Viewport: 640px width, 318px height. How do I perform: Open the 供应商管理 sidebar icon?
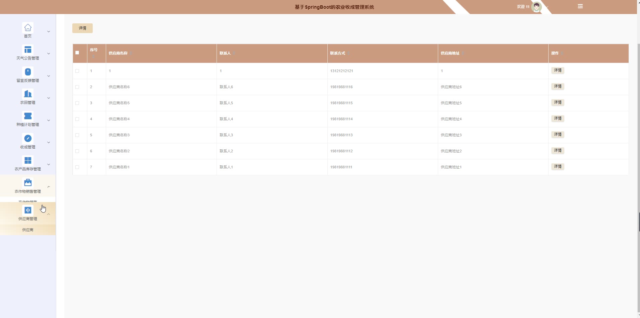(x=28, y=210)
